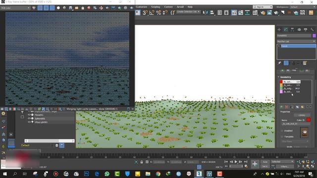Open the Curve Editor icon
The width and height of the screenshot is (317, 178).
tap(241, 13)
